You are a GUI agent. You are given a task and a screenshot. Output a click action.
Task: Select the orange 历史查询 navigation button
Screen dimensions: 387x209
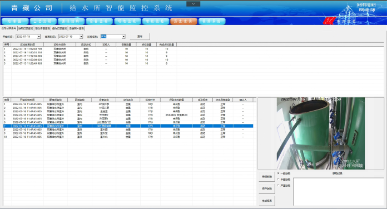[183, 21]
